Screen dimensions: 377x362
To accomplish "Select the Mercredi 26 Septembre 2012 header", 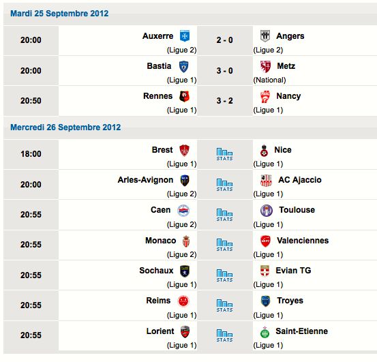I will pyautogui.click(x=65, y=127).
